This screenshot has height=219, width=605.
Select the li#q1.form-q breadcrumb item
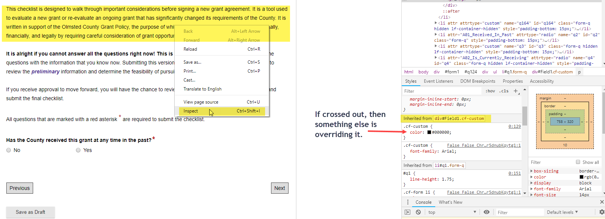point(515,72)
